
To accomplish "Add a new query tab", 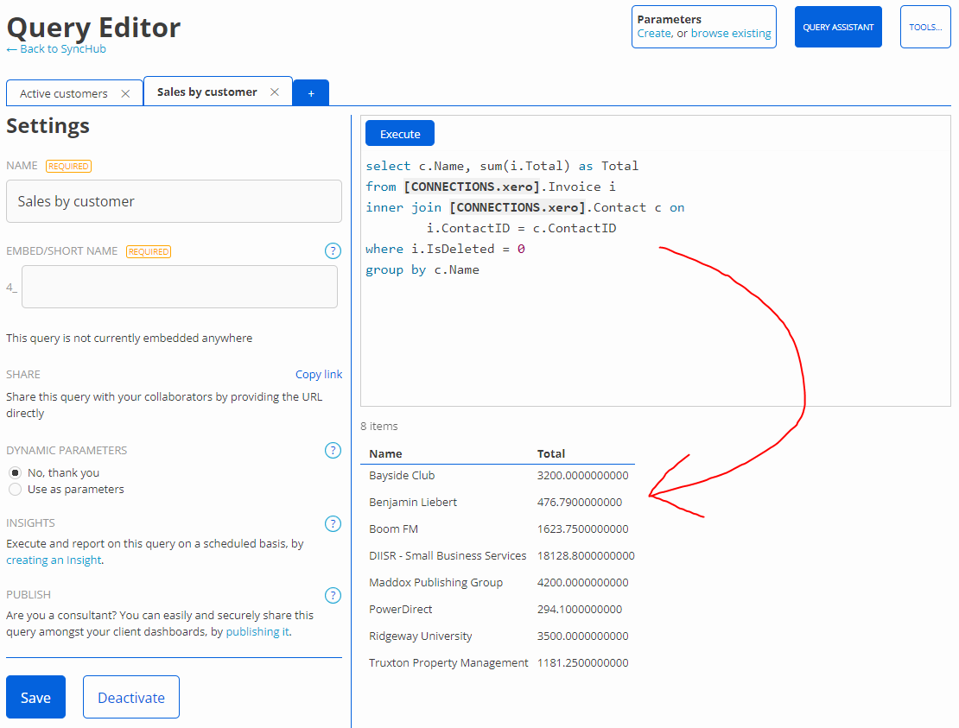I will pyautogui.click(x=311, y=93).
